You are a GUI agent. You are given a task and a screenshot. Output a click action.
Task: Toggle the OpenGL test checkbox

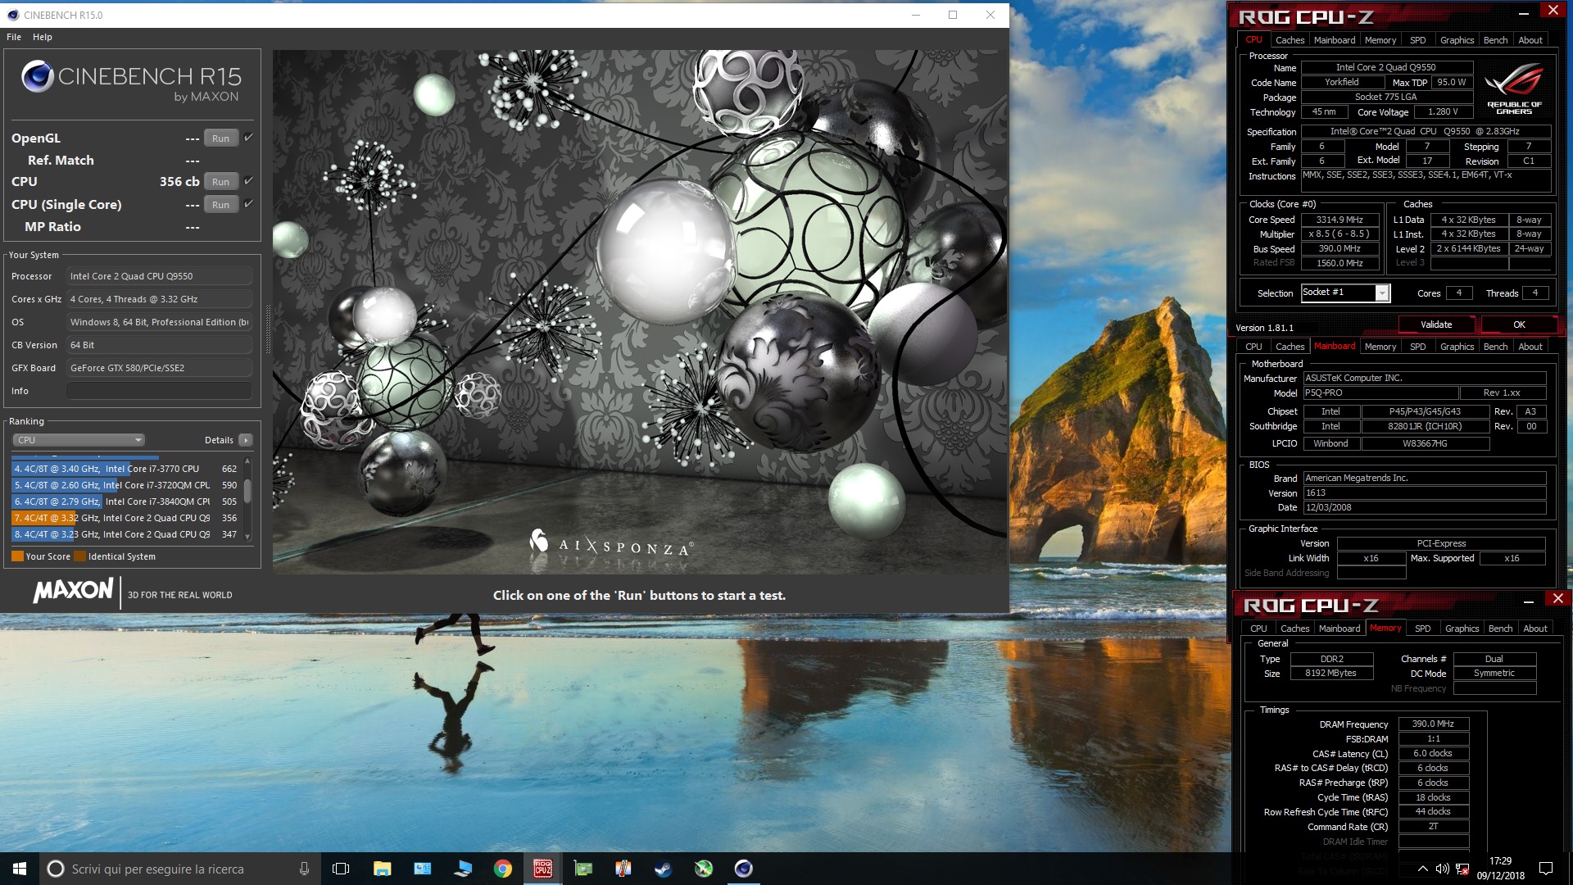[248, 138]
